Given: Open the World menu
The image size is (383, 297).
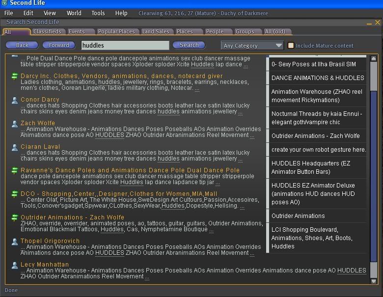Looking at the screenshot, I should tap(74, 13).
